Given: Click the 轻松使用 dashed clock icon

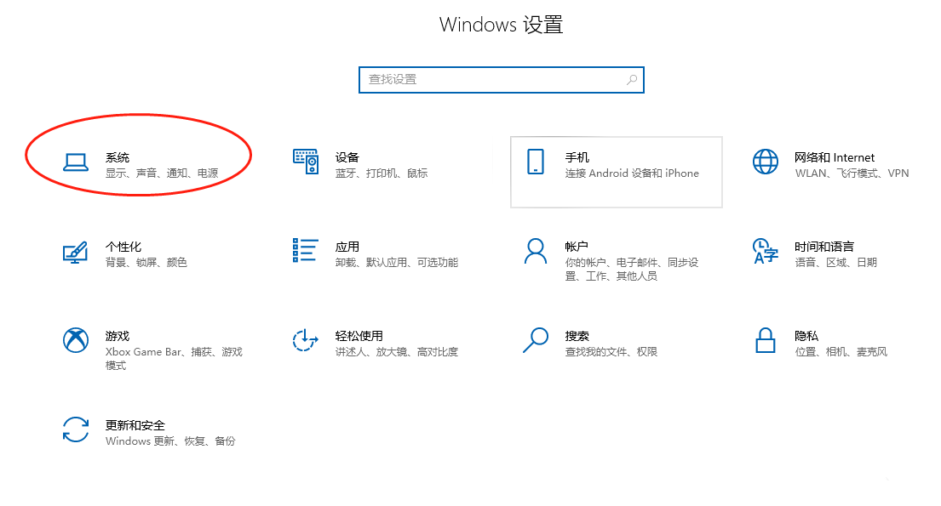Looking at the screenshot, I should [305, 340].
